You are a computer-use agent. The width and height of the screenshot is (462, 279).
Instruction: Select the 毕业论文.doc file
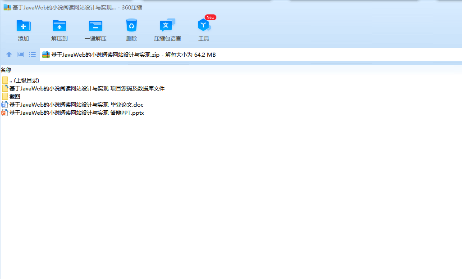click(x=73, y=104)
